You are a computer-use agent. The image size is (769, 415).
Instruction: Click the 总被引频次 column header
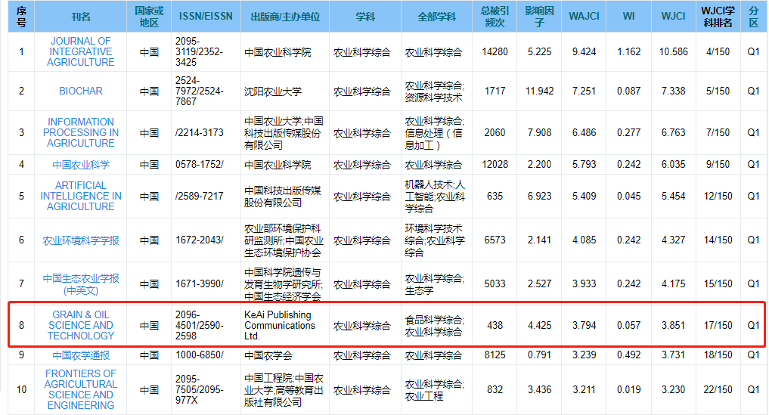coord(495,17)
